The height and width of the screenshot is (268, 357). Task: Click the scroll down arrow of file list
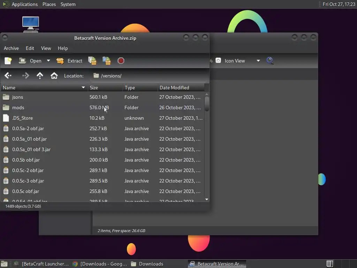pyautogui.click(x=207, y=199)
